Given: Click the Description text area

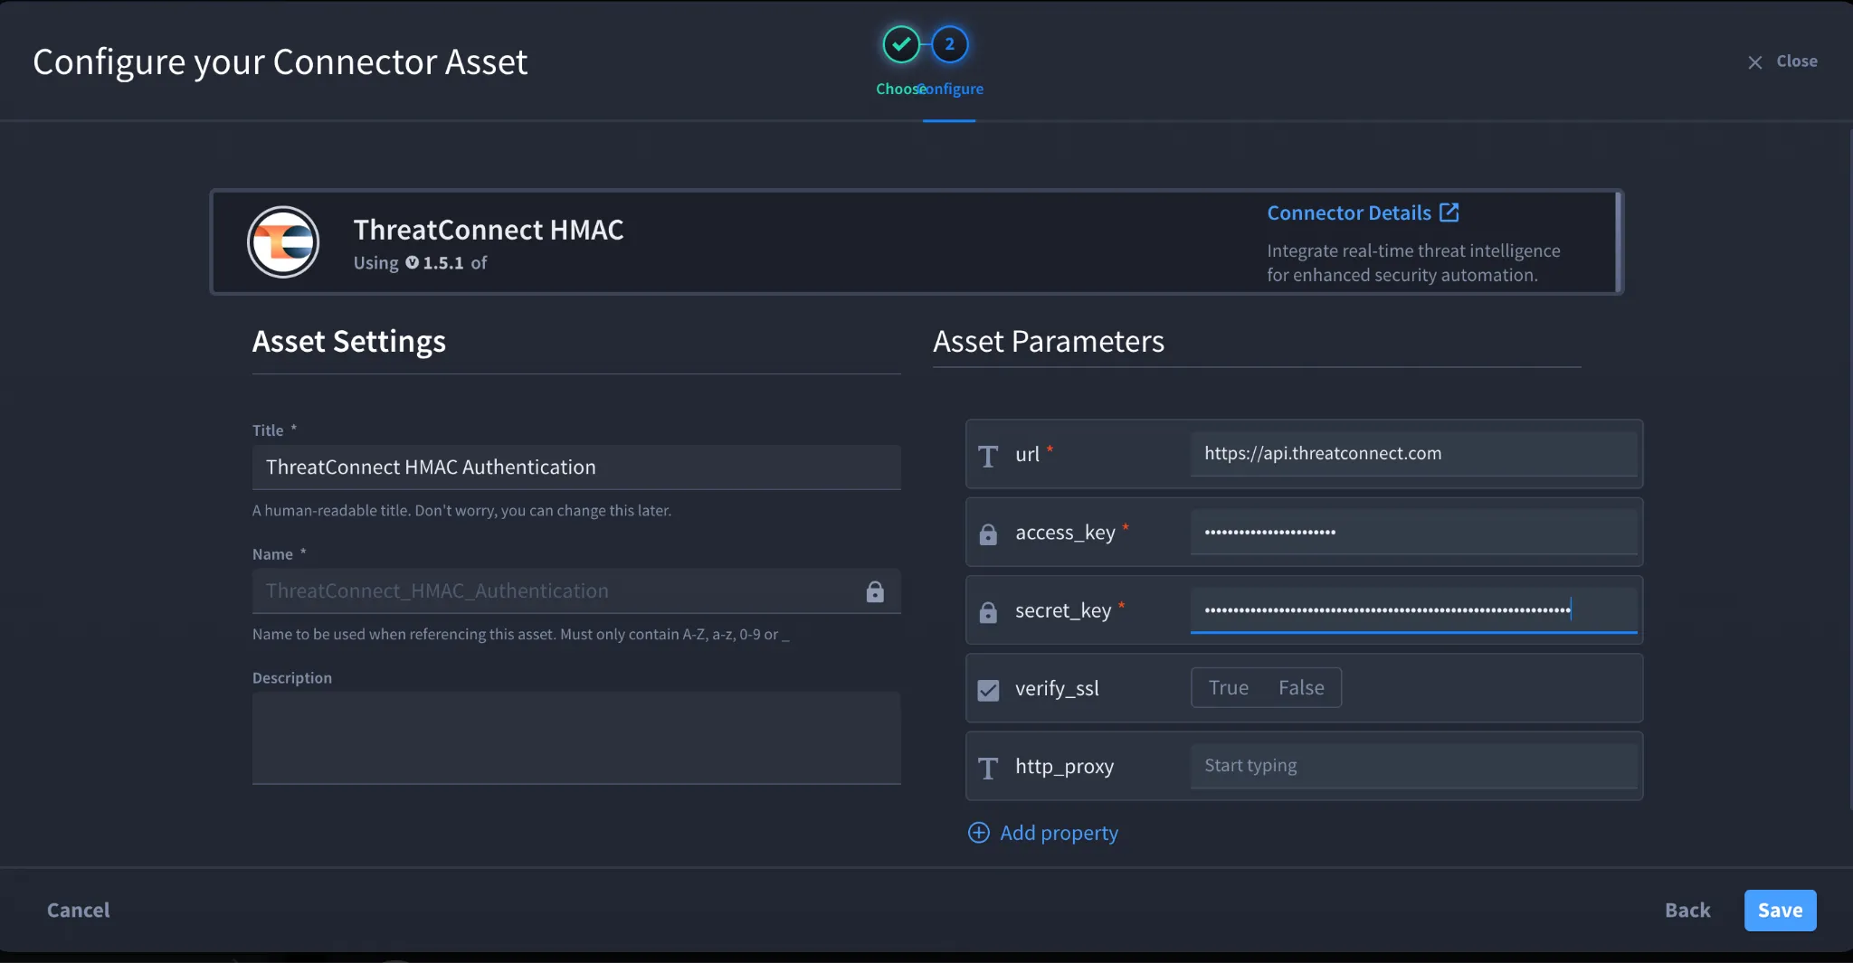Looking at the screenshot, I should [x=576, y=738].
